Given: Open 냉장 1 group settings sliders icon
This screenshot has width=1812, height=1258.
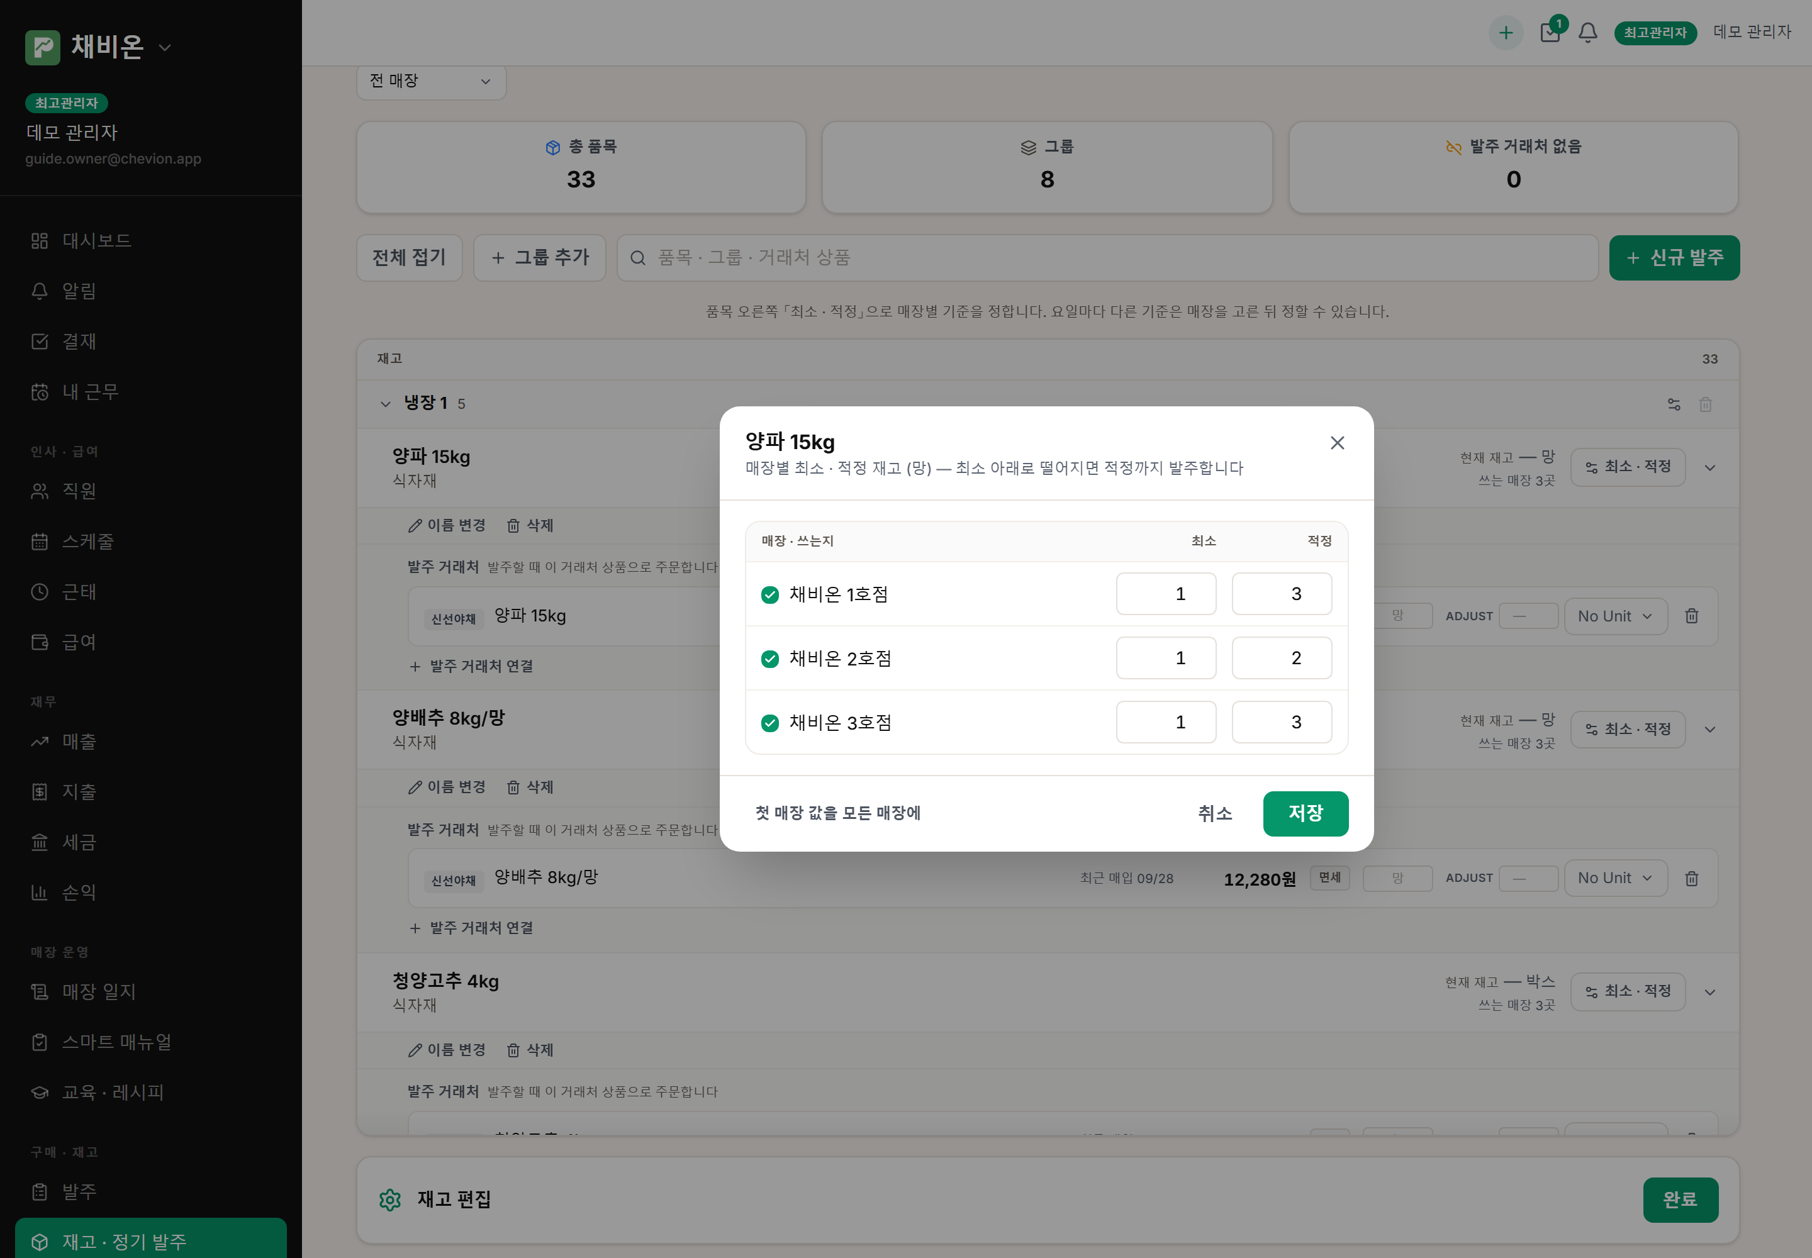Looking at the screenshot, I should [1673, 404].
